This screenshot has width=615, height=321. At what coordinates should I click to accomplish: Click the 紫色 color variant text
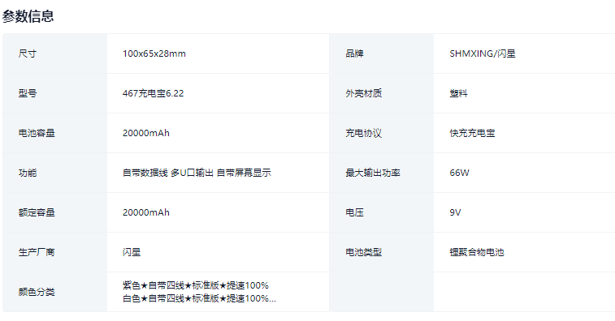click(x=196, y=285)
